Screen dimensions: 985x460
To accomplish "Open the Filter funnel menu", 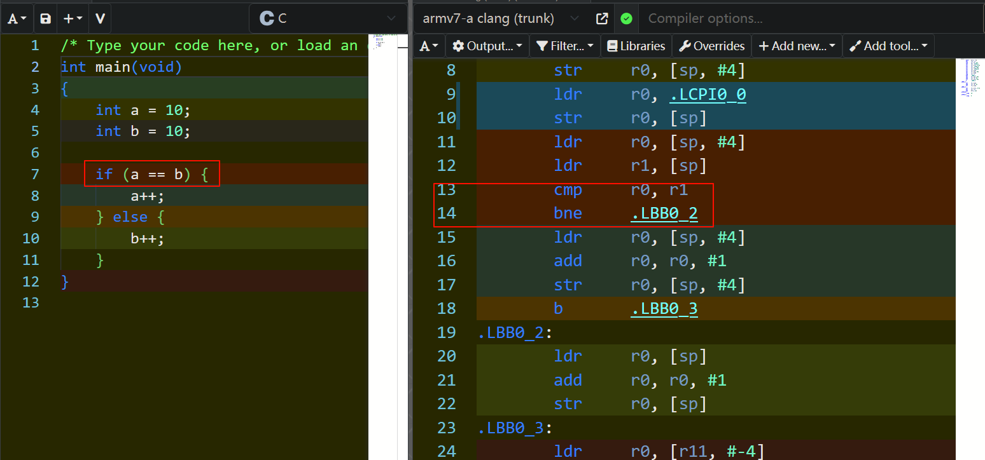I will pyautogui.click(x=564, y=46).
